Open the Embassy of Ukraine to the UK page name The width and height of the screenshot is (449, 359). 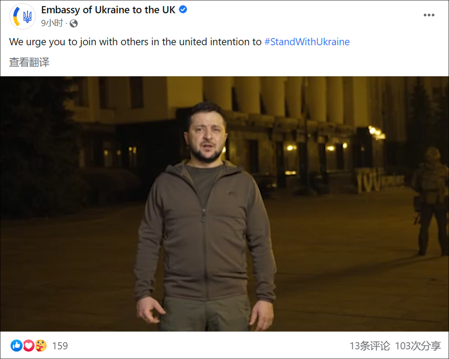tap(108, 10)
